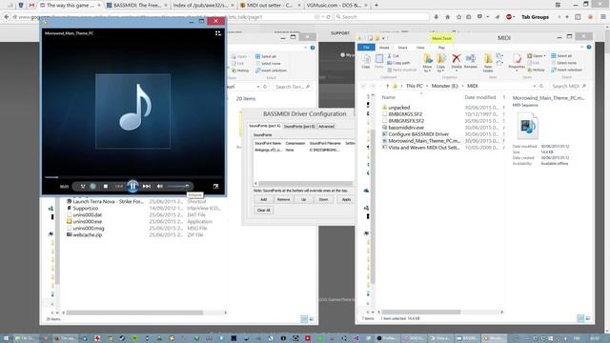
Task: Click Select all in MIDI explorer ribbon
Action: point(561,56)
